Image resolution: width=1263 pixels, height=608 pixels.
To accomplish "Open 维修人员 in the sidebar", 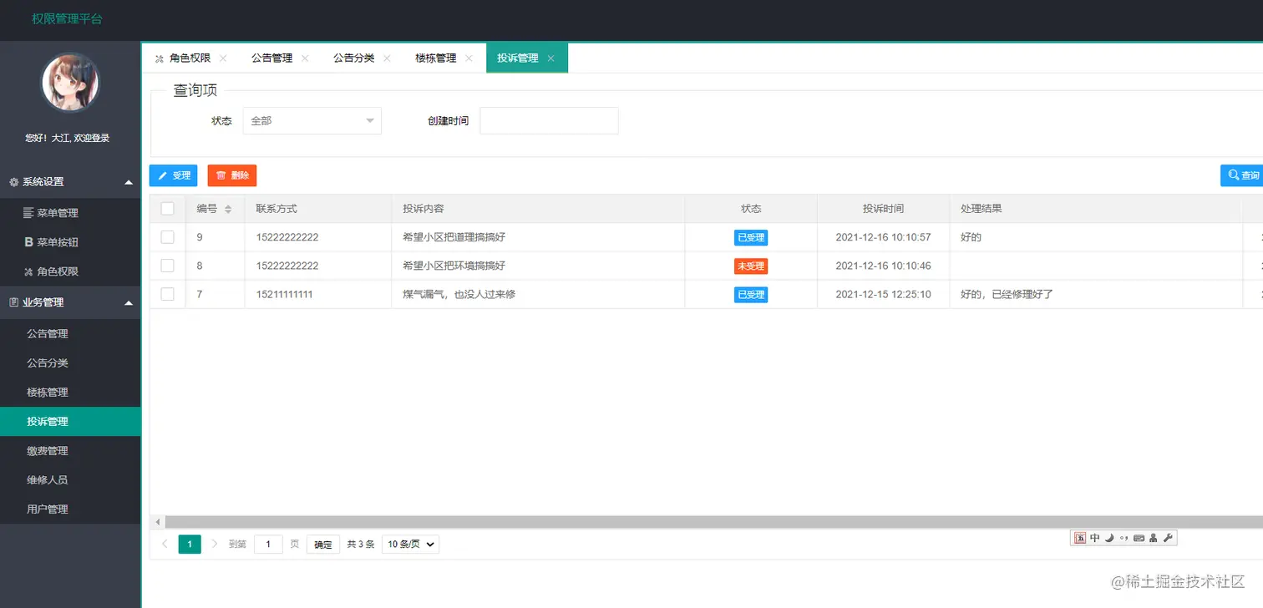I will point(70,480).
